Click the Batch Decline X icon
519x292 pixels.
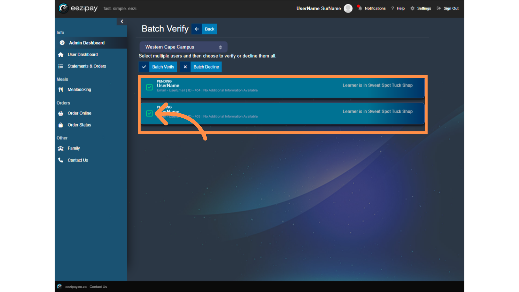coord(185,67)
